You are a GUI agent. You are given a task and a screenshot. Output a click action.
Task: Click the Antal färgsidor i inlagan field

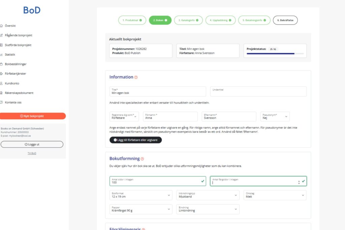(x=258, y=181)
